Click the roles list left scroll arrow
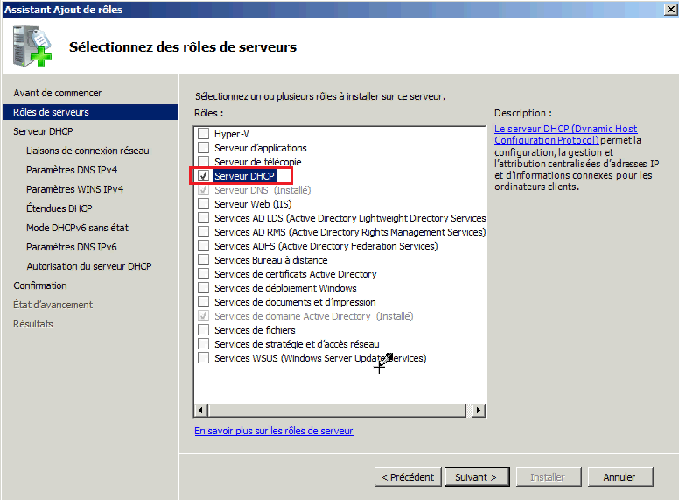The height and width of the screenshot is (500, 679). 201,410
